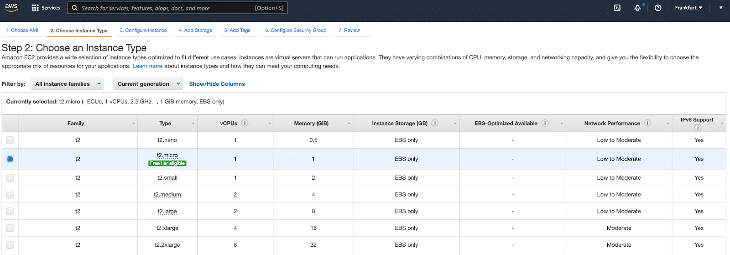Screen dimensions: 730x255
Task: Click the t2.nano type cell
Action: 167,140
